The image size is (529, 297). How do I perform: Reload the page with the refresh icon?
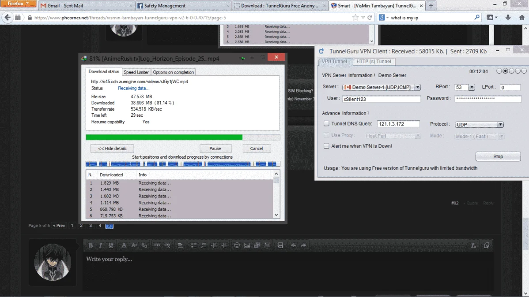pyautogui.click(x=370, y=18)
